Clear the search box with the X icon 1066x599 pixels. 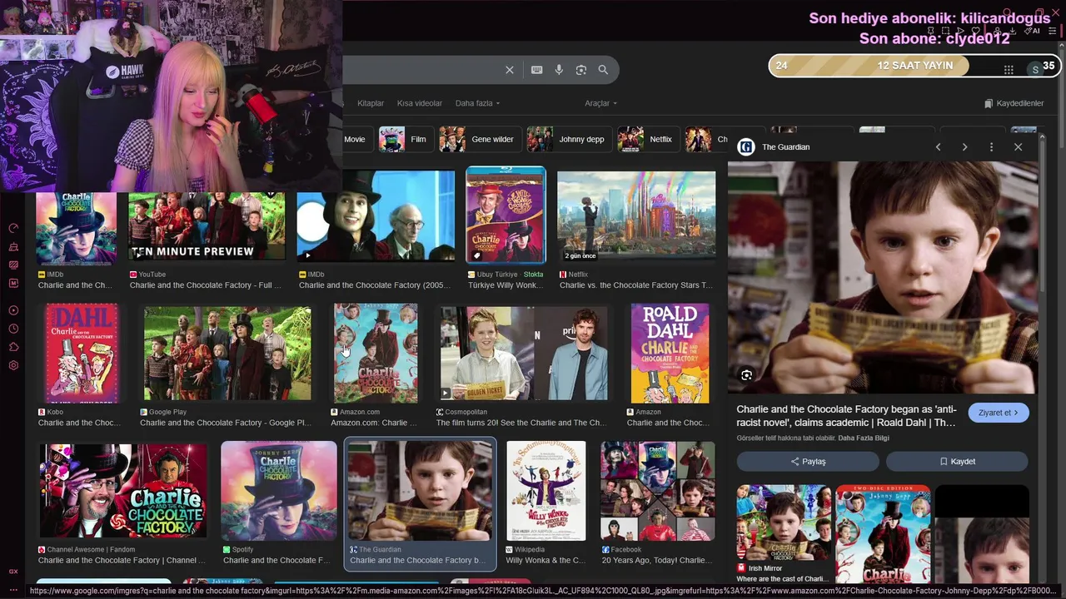[510, 70]
